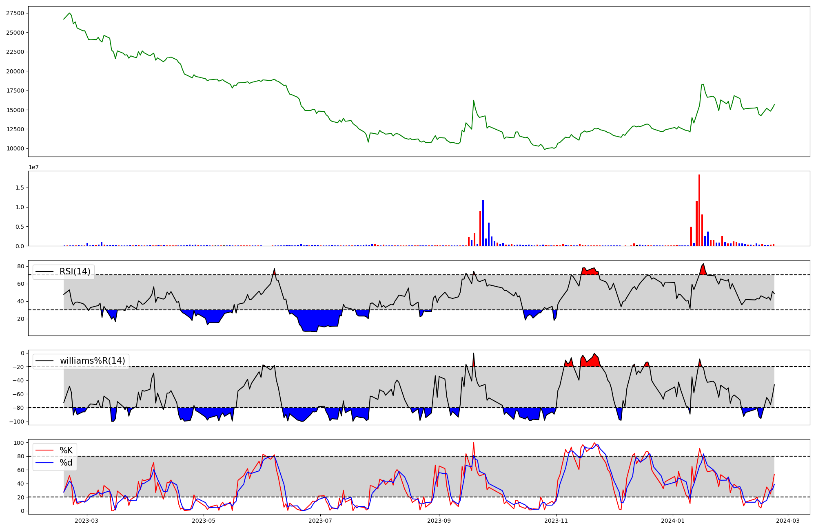Click the -40 tick on Williams %R axis
The height and width of the screenshot is (530, 816).
coord(18,380)
